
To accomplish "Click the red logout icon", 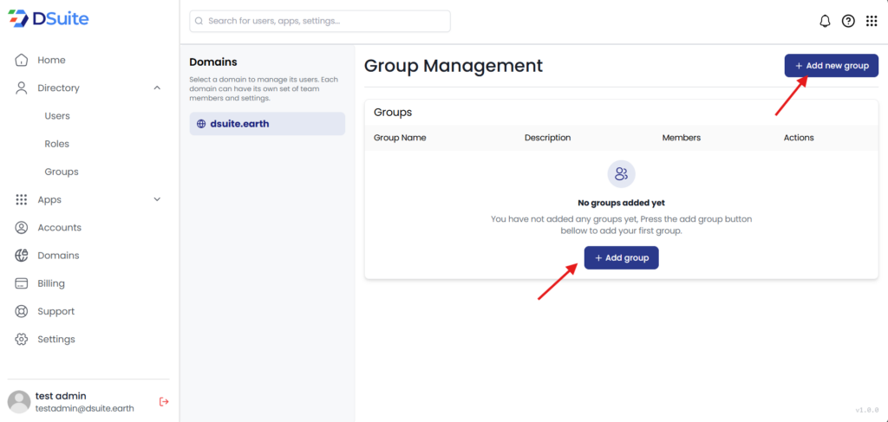I will (164, 401).
